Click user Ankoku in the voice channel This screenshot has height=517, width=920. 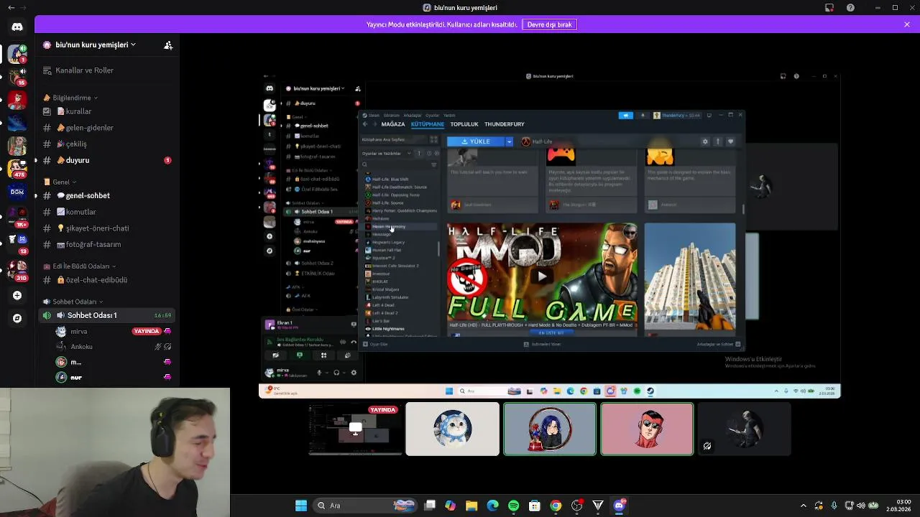(x=114, y=347)
